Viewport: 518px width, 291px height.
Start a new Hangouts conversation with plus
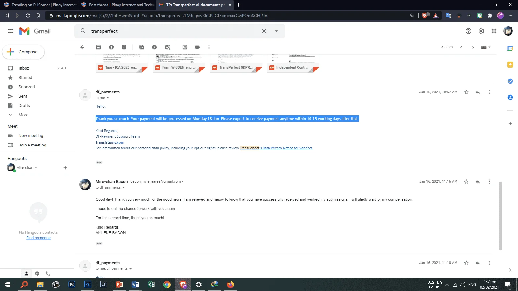point(65,168)
